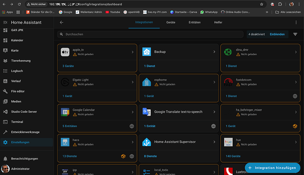Open Entwicklerwerkzeuge in the sidebar

click(x=26, y=132)
